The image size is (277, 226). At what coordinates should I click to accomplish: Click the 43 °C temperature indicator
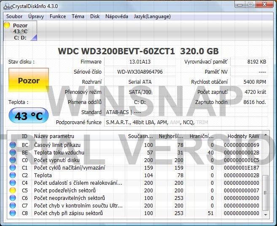coord(29,116)
